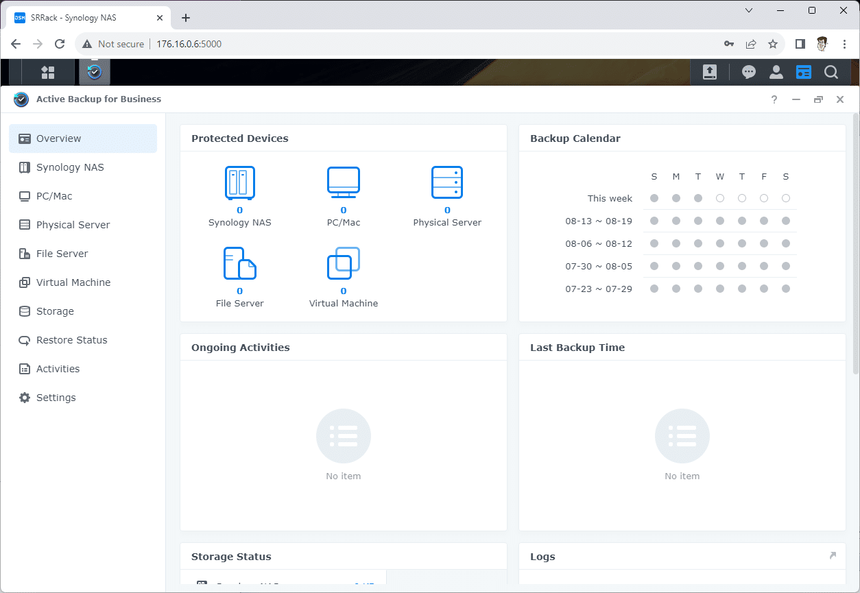
Task: Open the DSM widgets panel icon
Action: click(803, 72)
